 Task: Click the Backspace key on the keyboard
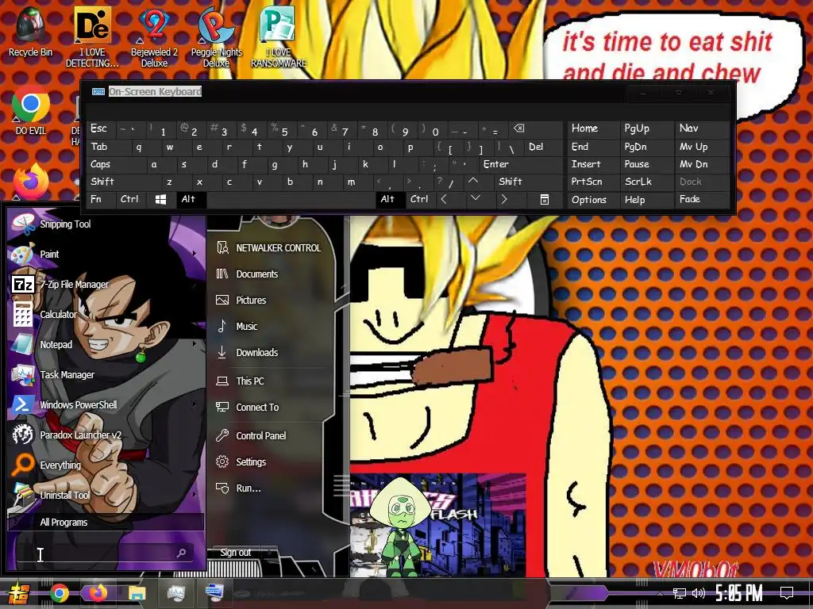click(538, 129)
